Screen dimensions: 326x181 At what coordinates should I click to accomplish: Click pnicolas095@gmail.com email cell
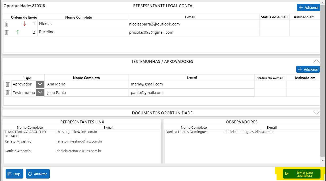tap(194, 32)
